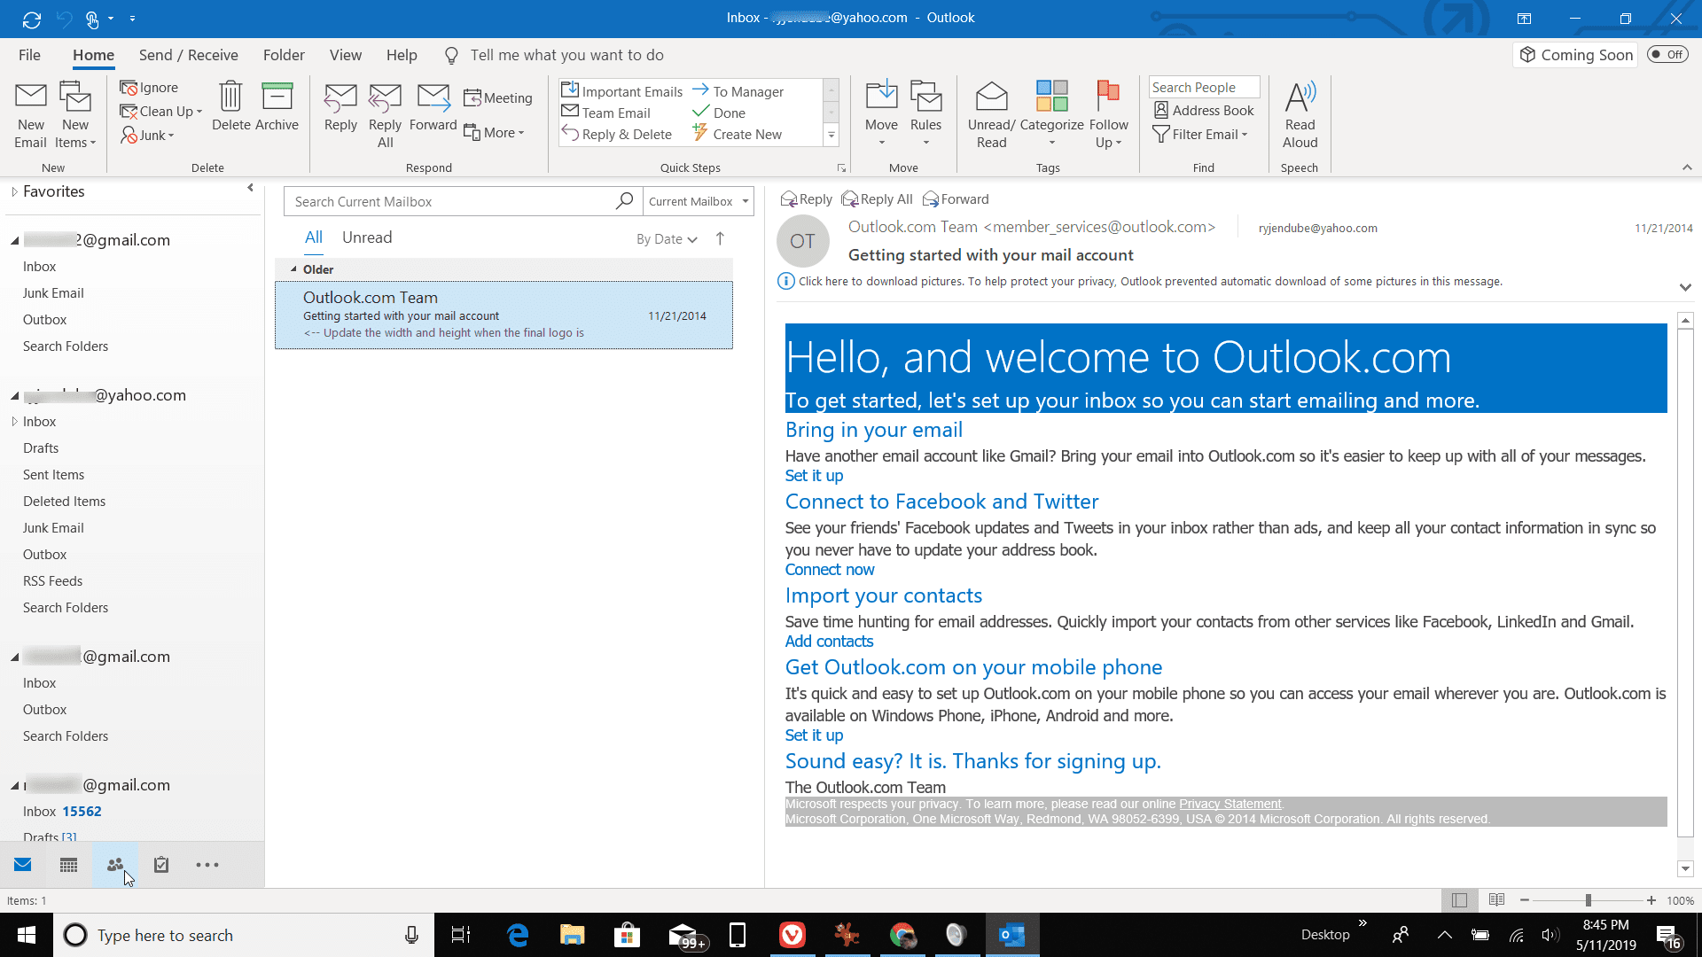Open the Move menu
The height and width of the screenshot is (957, 1702).
click(881, 115)
